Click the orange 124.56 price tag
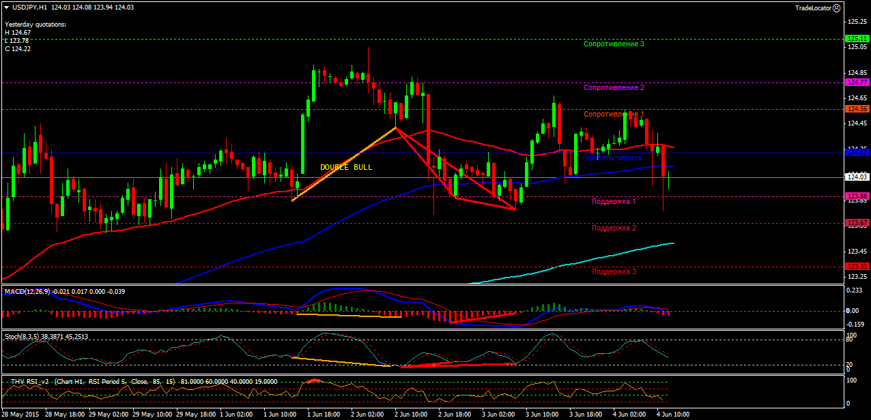The width and height of the screenshot is (871, 420). (x=856, y=108)
